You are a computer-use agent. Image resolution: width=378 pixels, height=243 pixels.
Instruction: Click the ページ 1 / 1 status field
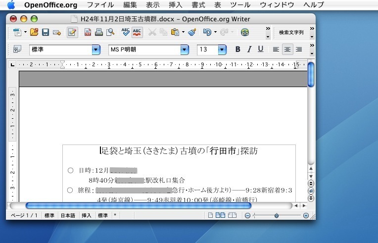24,215
